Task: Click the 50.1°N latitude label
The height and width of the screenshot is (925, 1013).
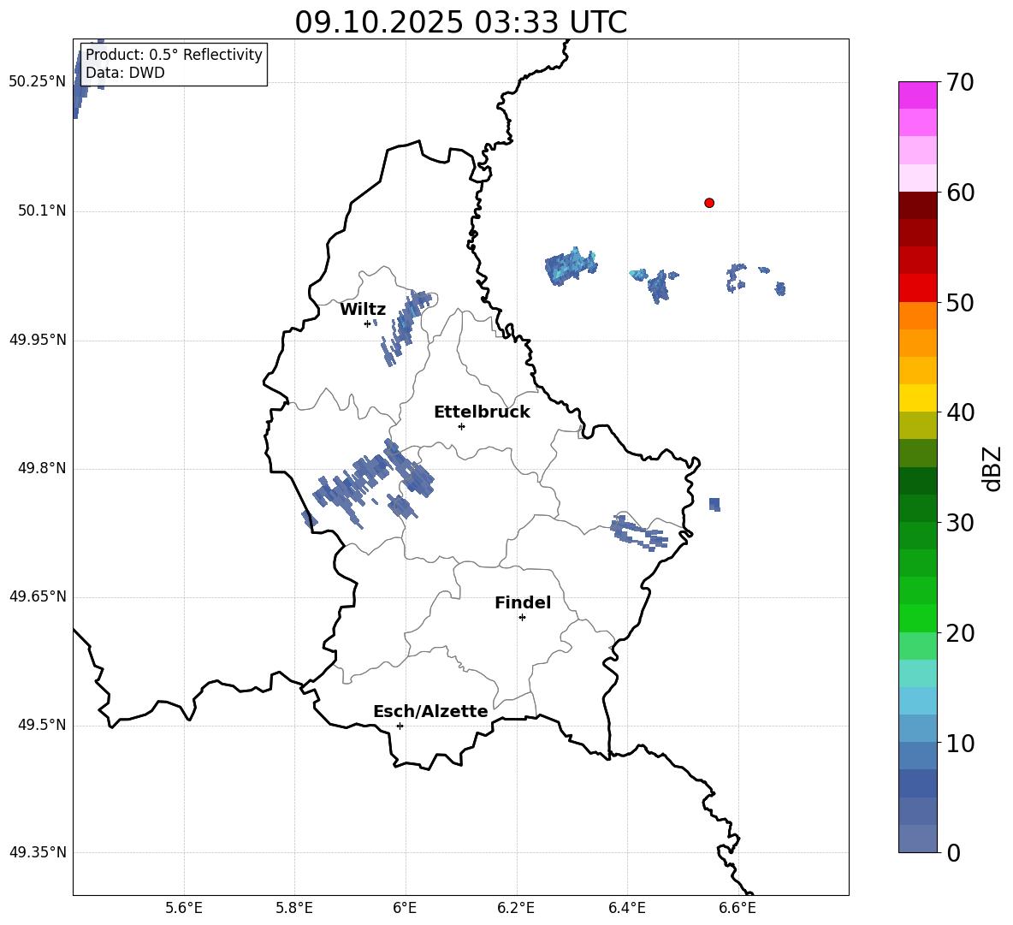Action: pyautogui.click(x=42, y=210)
